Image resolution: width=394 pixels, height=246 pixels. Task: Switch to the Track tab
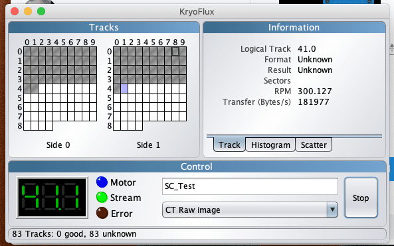(229, 145)
